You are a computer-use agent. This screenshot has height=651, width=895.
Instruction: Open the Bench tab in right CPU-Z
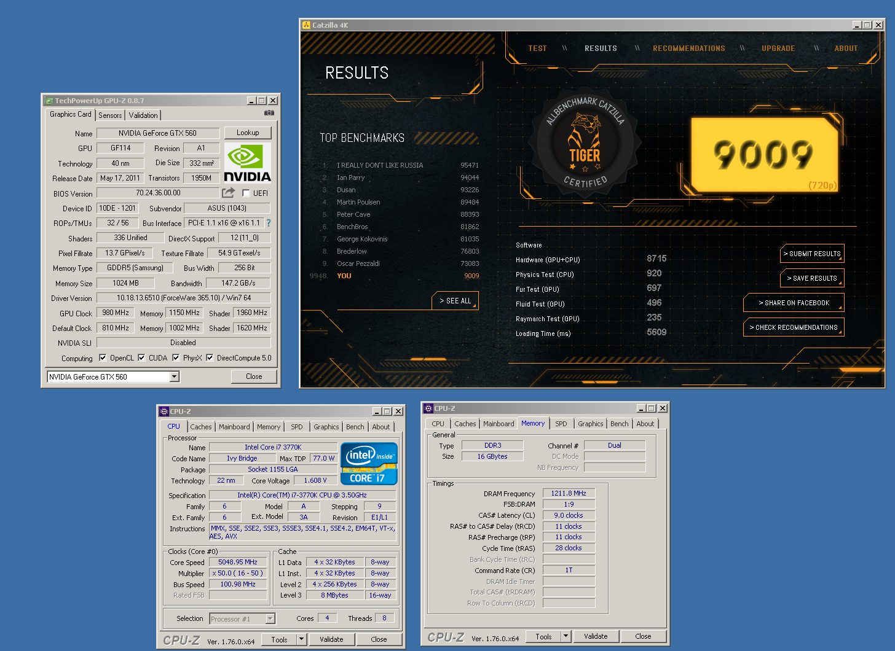620,424
